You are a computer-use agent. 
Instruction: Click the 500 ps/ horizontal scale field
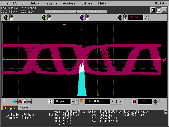point(62,102)
